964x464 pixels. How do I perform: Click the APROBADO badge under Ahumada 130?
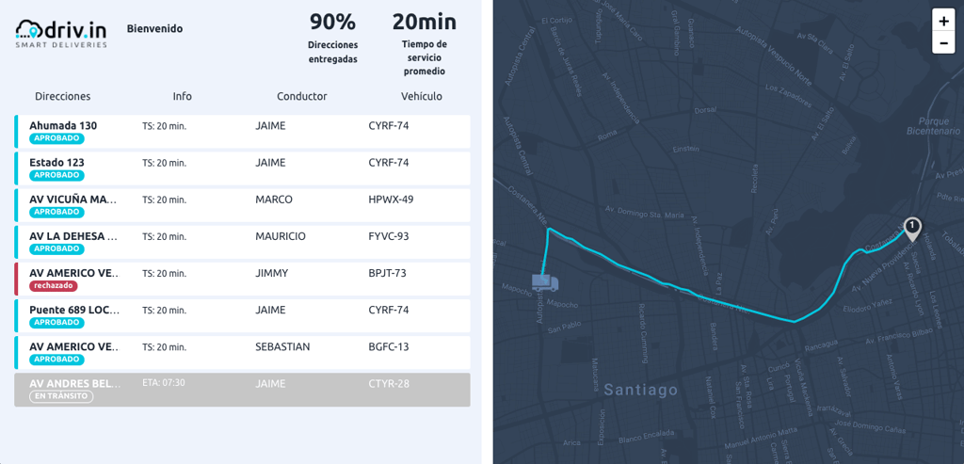tap(56, 138)
